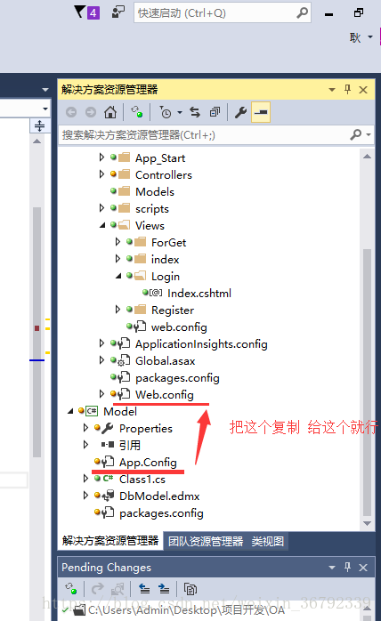Viewport: 381px width, 621px height.
Task: Open Properties wrench icon in Solution Explorer
Action: click(240, 112)
